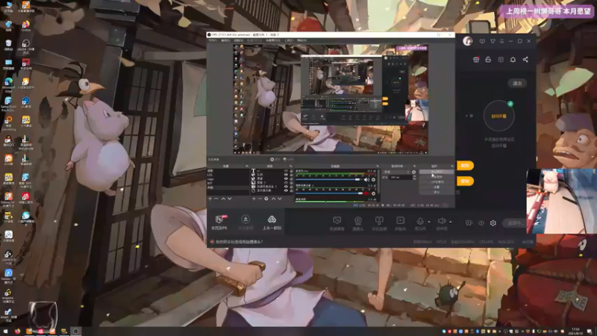
Task: Toggle visibility of first source in OBS list
Action: click(x=286, y=171)
